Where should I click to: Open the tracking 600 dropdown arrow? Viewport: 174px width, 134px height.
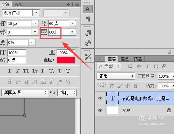coord(72,32)
